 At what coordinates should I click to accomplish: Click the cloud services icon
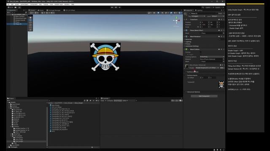pos(16,8)
